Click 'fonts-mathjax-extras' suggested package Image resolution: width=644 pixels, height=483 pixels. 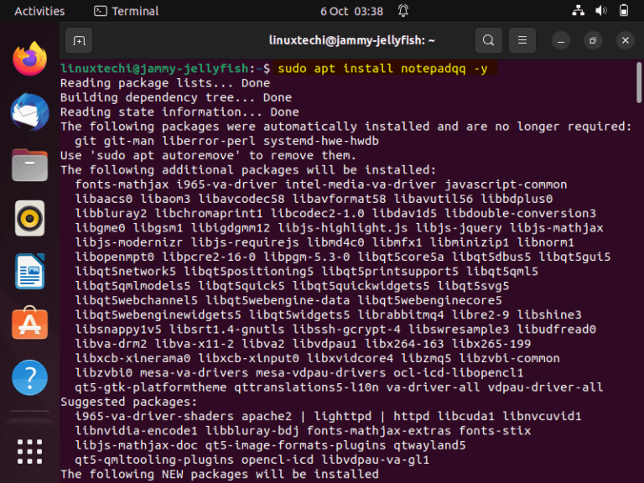pos(379,430)
